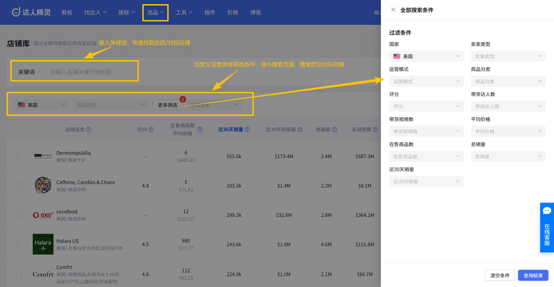Click the cocofood store logo thumbnail
Image resolution: width=554 pixels, height=287 pixels.
[43, 215]
